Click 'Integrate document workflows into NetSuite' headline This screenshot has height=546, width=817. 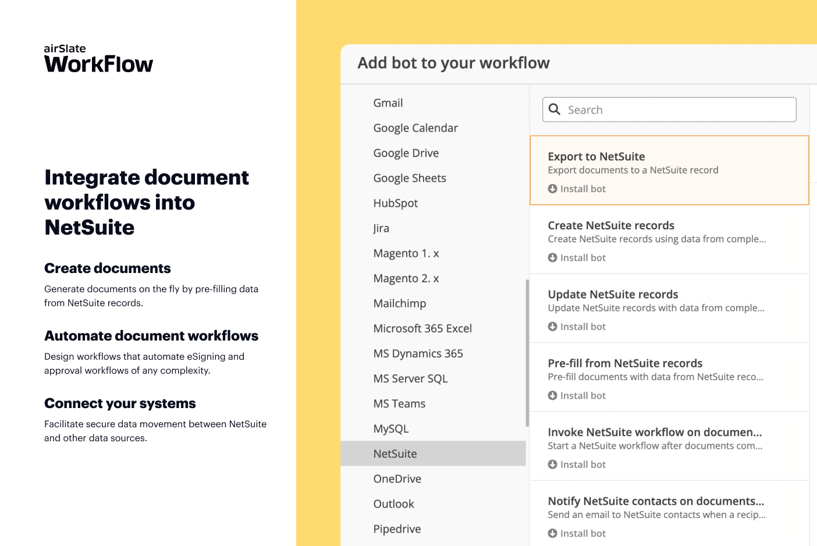(x=147, y=203)
